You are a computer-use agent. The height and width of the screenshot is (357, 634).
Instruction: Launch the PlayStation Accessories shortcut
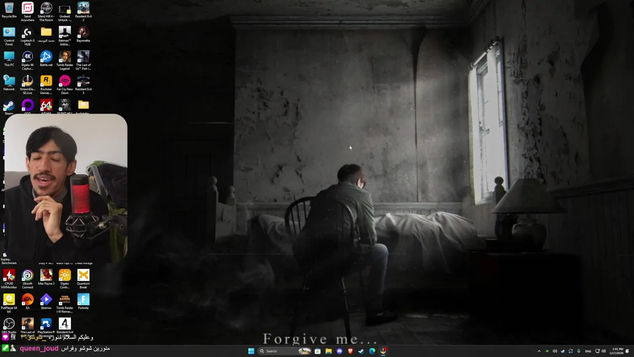point(46,327)
